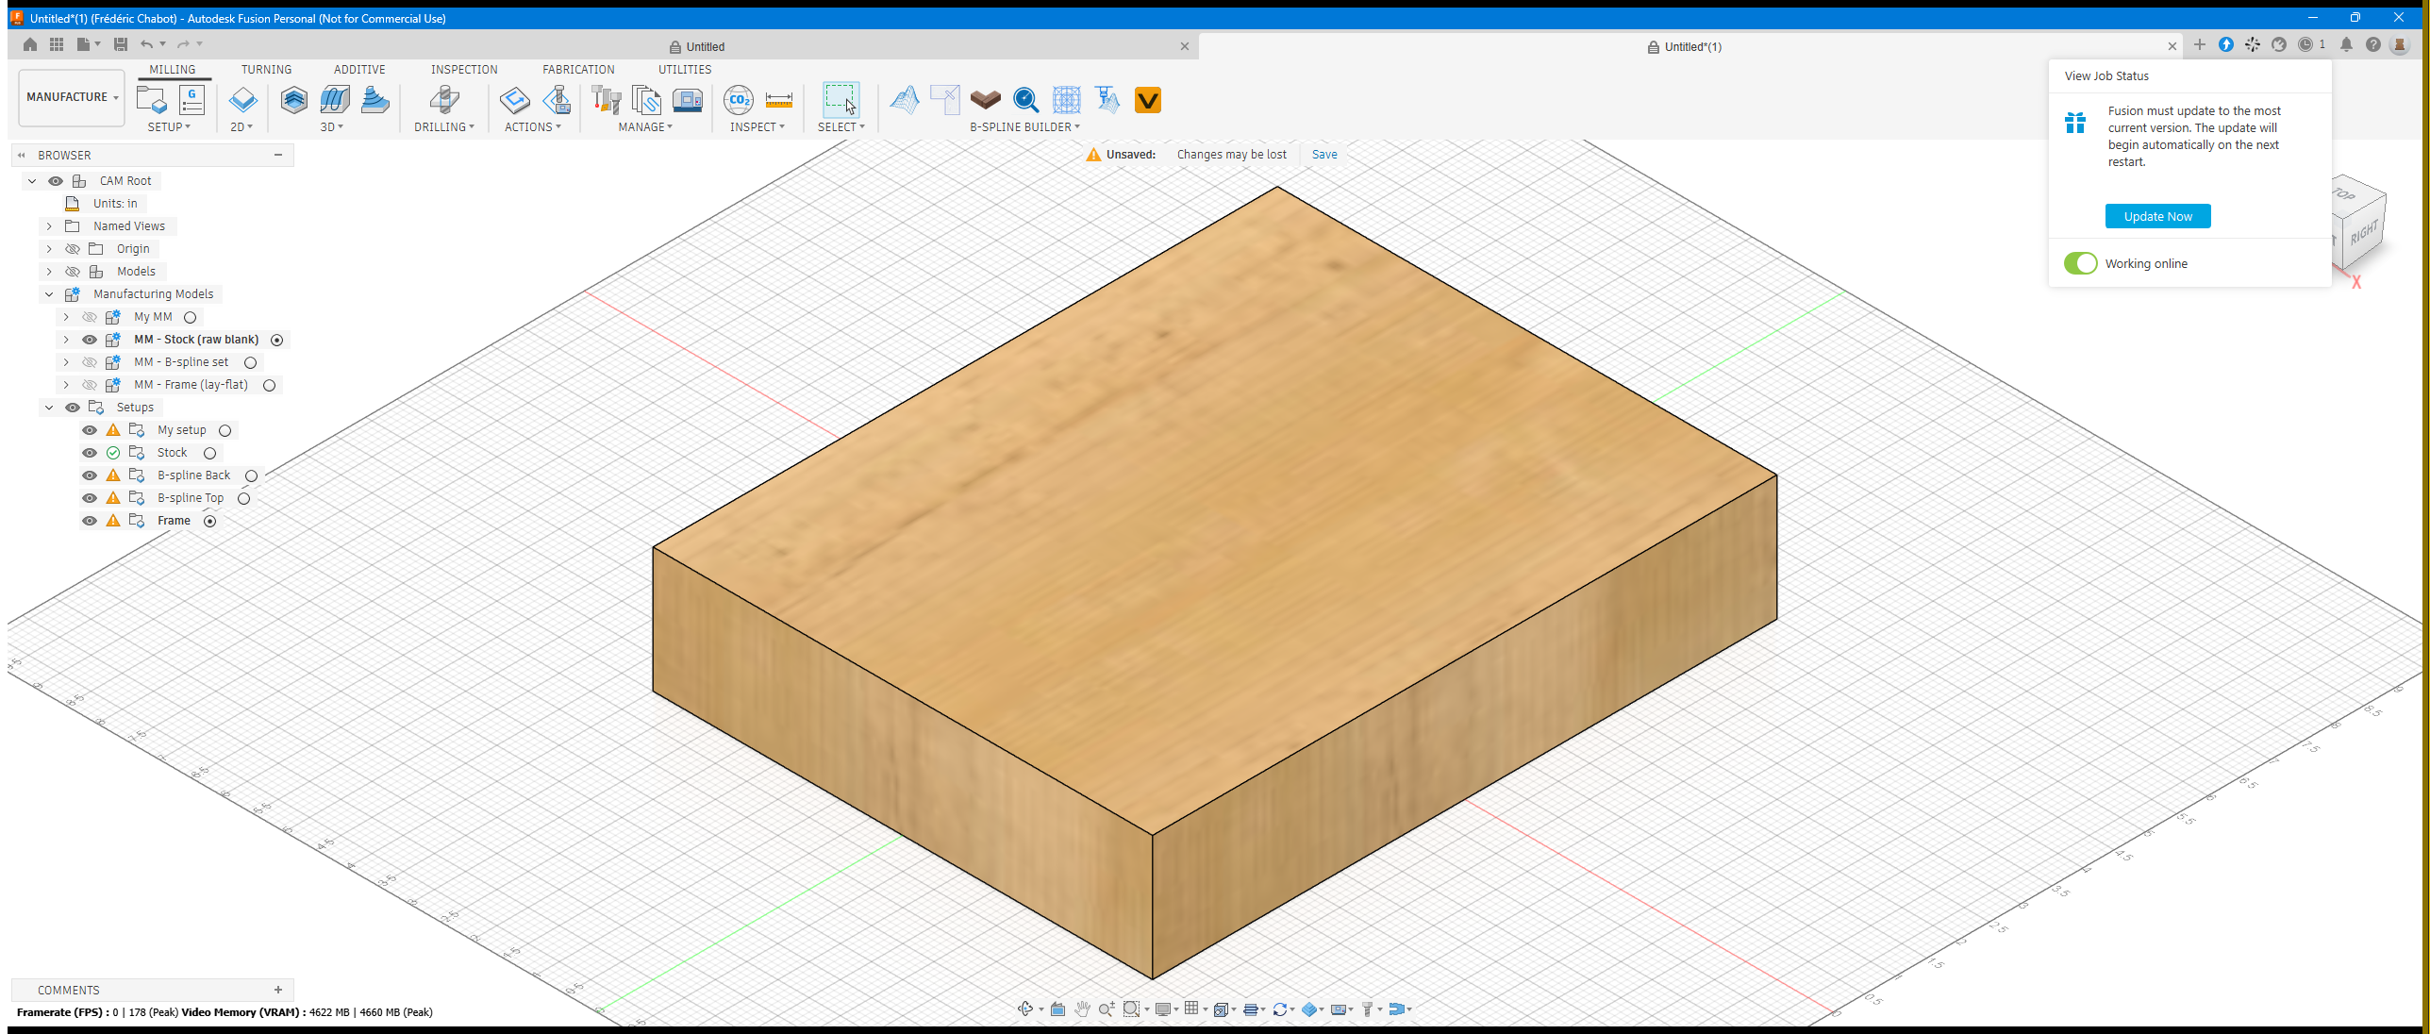Click Generate toolpath action icon
This screenshot has height=1034, width=2430.
click(515, 99)
